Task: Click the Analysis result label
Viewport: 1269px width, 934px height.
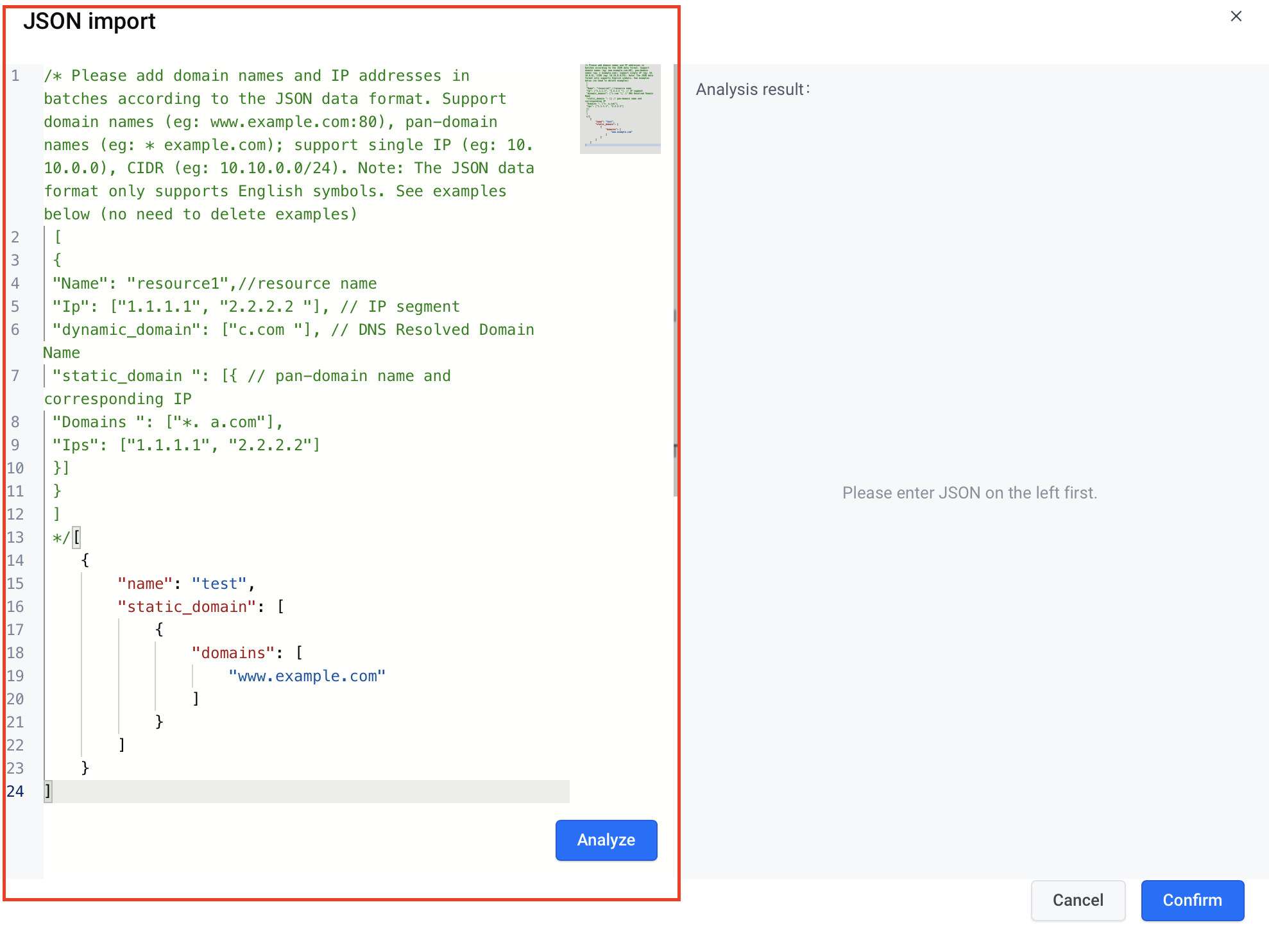Action: pyautogui.click(x=753, y=89)
